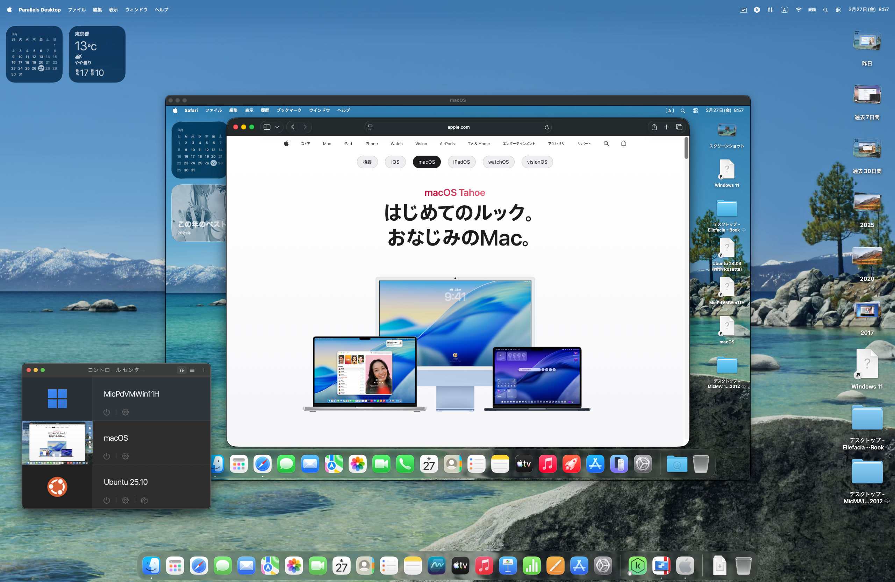Open host input source menu

coord(784,10)
